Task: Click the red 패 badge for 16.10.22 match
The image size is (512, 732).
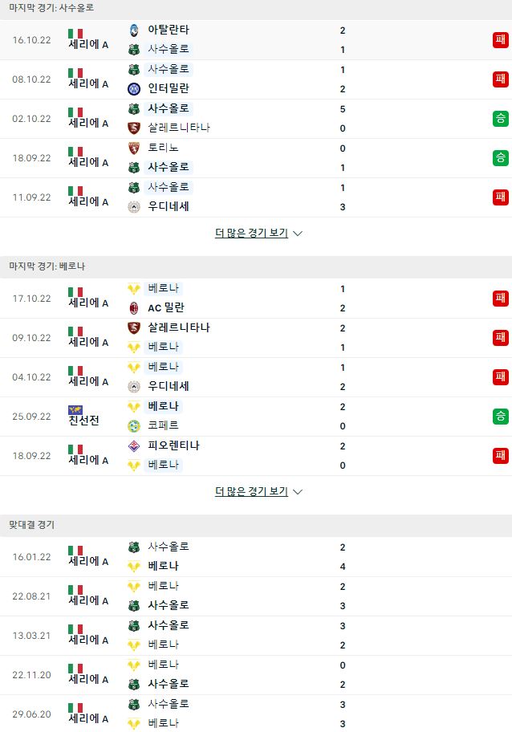Action: click(x=500, y=39)
